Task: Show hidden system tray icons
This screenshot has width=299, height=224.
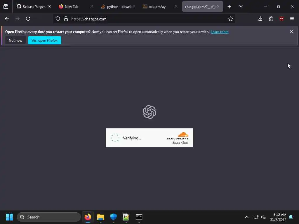Action: [x=246, y=217]
